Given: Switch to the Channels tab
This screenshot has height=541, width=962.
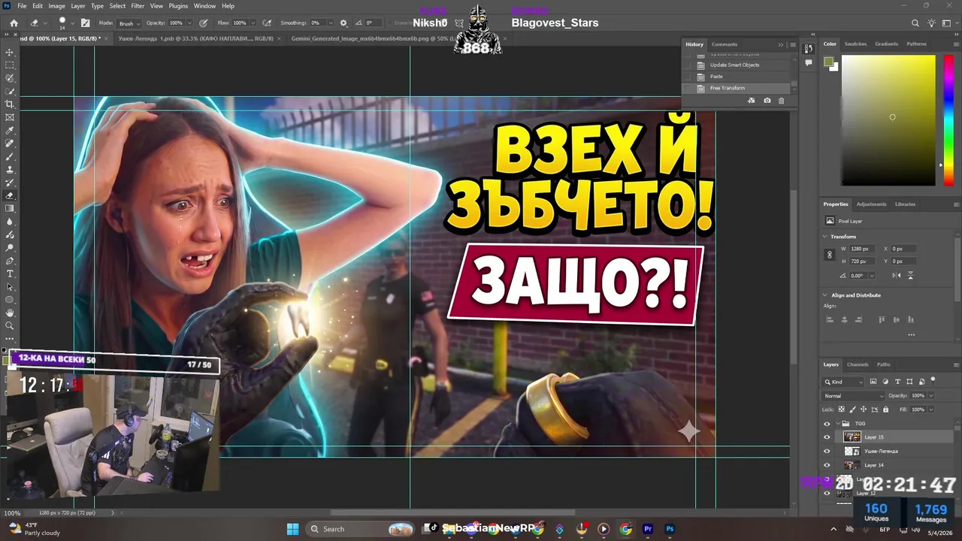Looking at the screenshot, I should 858,364.
